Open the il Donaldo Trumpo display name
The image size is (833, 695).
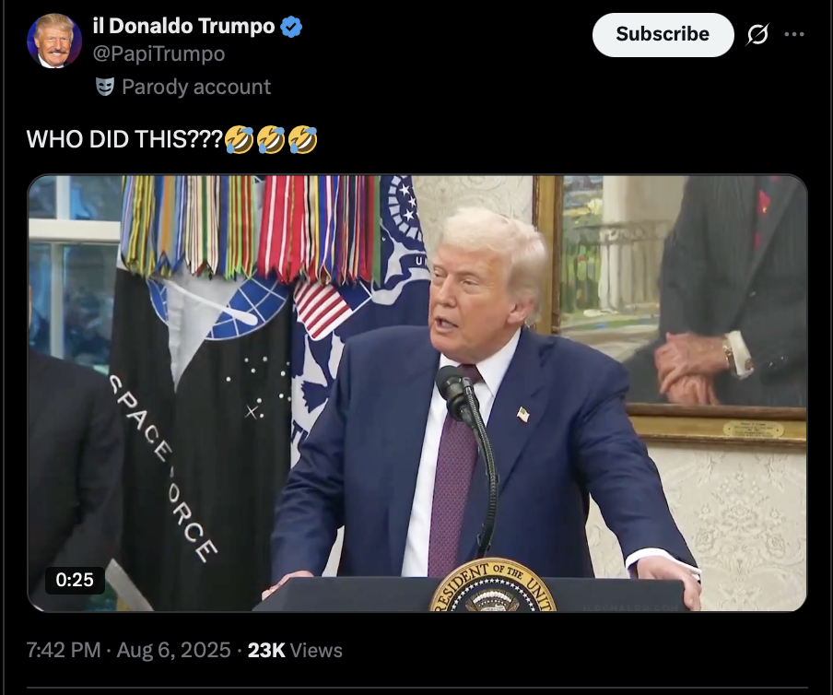point(183,26)
